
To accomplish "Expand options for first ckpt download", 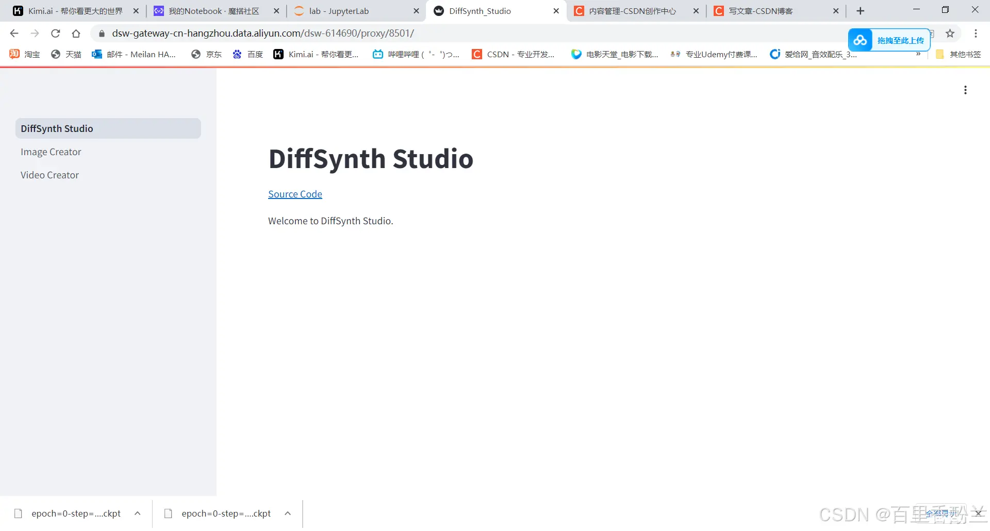I will (x=138, y=513).
